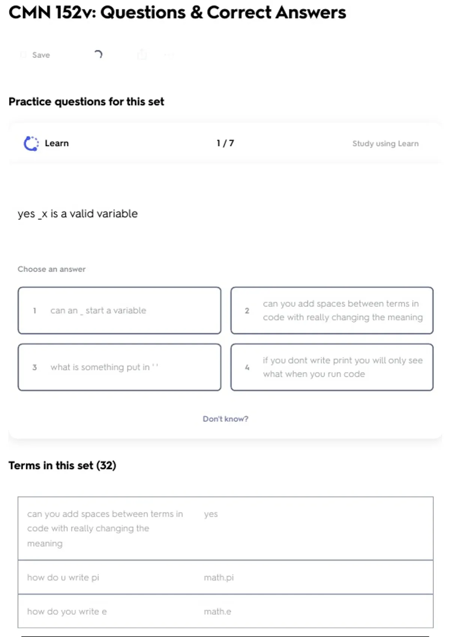Screen dimensions: 450x637
Task: Click the 1 / 7 progress indicator
Action: point(225,143)
